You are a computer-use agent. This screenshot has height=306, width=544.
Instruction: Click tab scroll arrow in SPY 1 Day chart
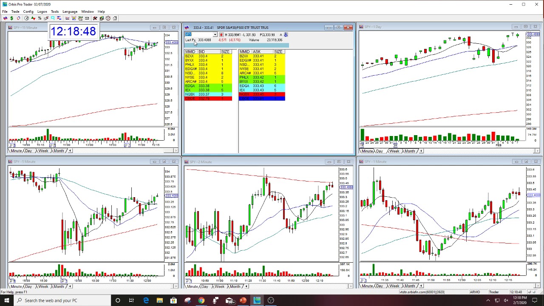pyautogui.click(x=421, y=151)
